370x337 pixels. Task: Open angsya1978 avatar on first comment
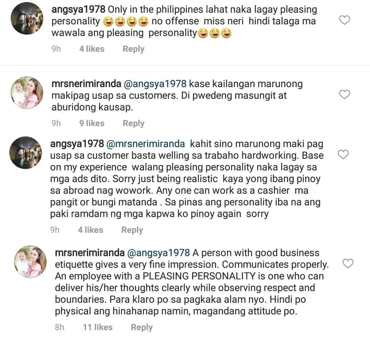click(x=27, y=19)
